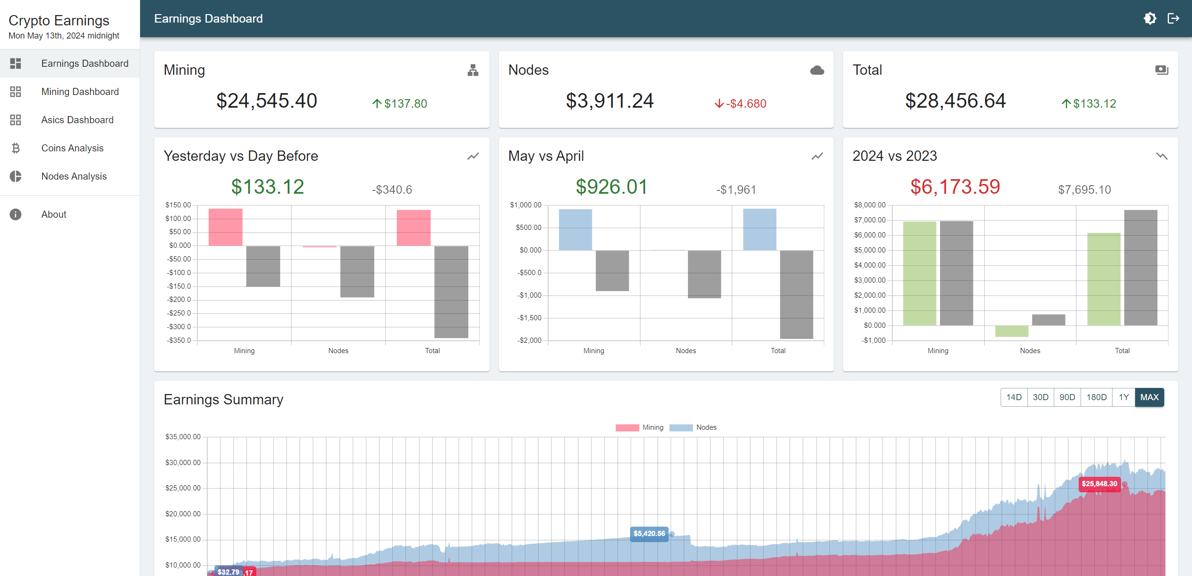Click the pink Total bar in Yesterday chart

pyautogui.click(x=414, y=228)
